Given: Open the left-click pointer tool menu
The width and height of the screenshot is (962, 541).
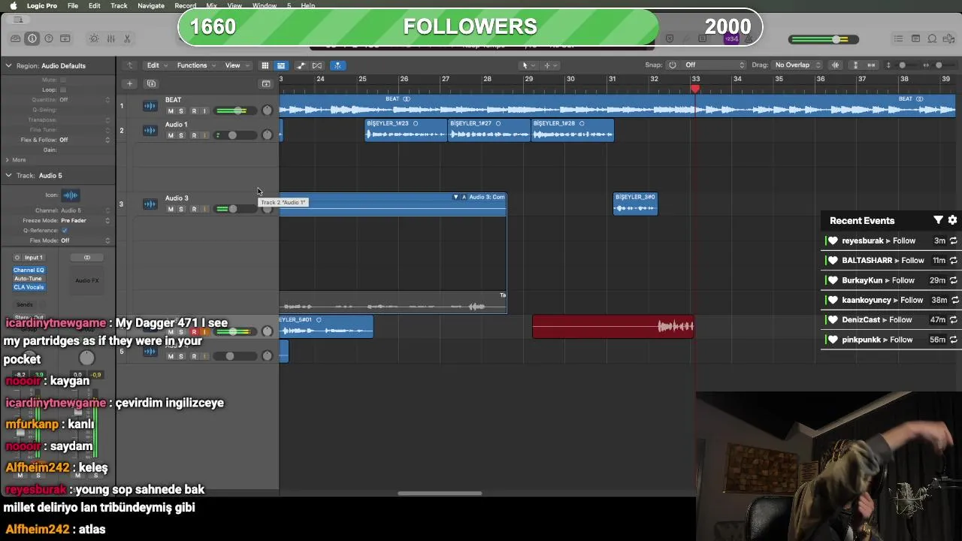Looking at the screenshot, I should point(528,65).
